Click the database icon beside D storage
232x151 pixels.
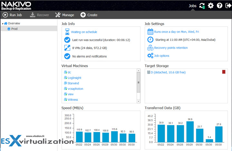click(x=149, y=72)
